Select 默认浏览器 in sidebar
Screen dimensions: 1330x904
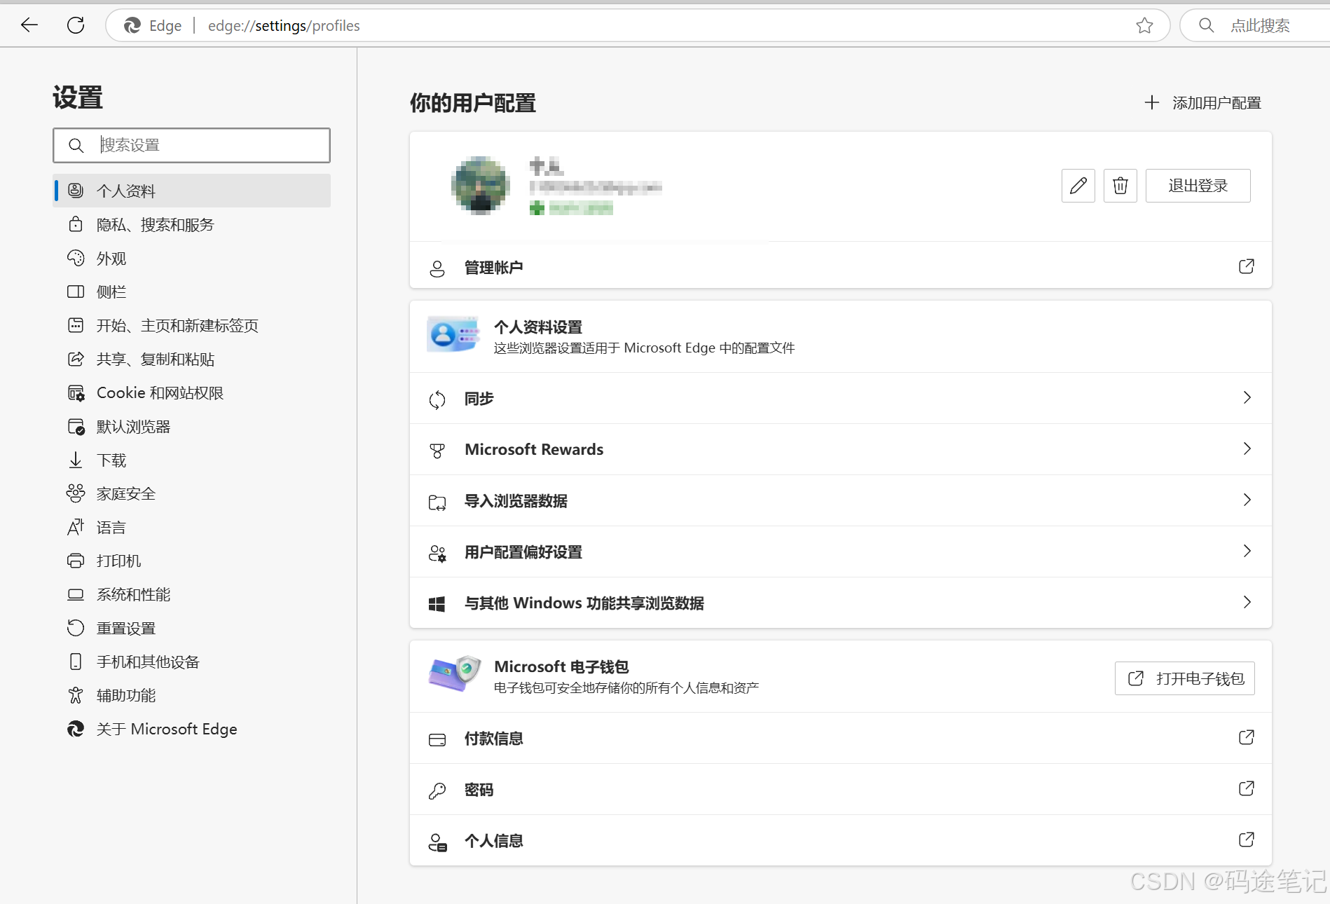pos(192,426)
